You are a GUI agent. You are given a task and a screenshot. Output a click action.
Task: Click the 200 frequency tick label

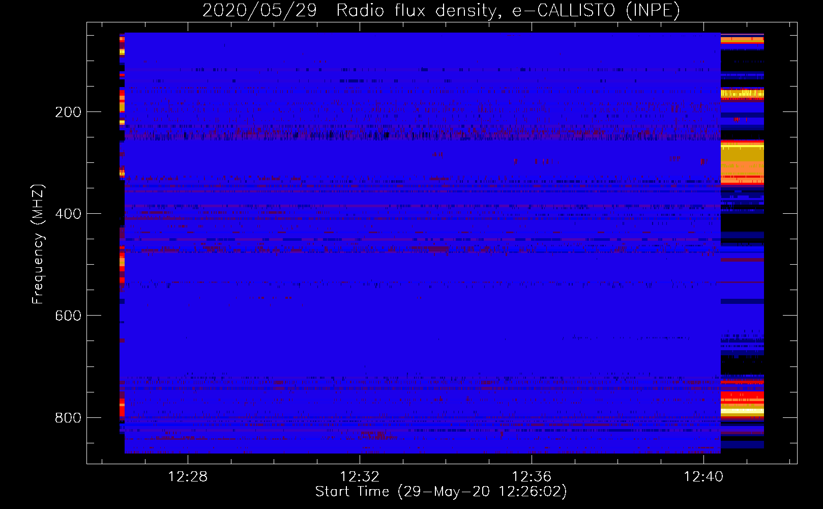click(68, 112)
